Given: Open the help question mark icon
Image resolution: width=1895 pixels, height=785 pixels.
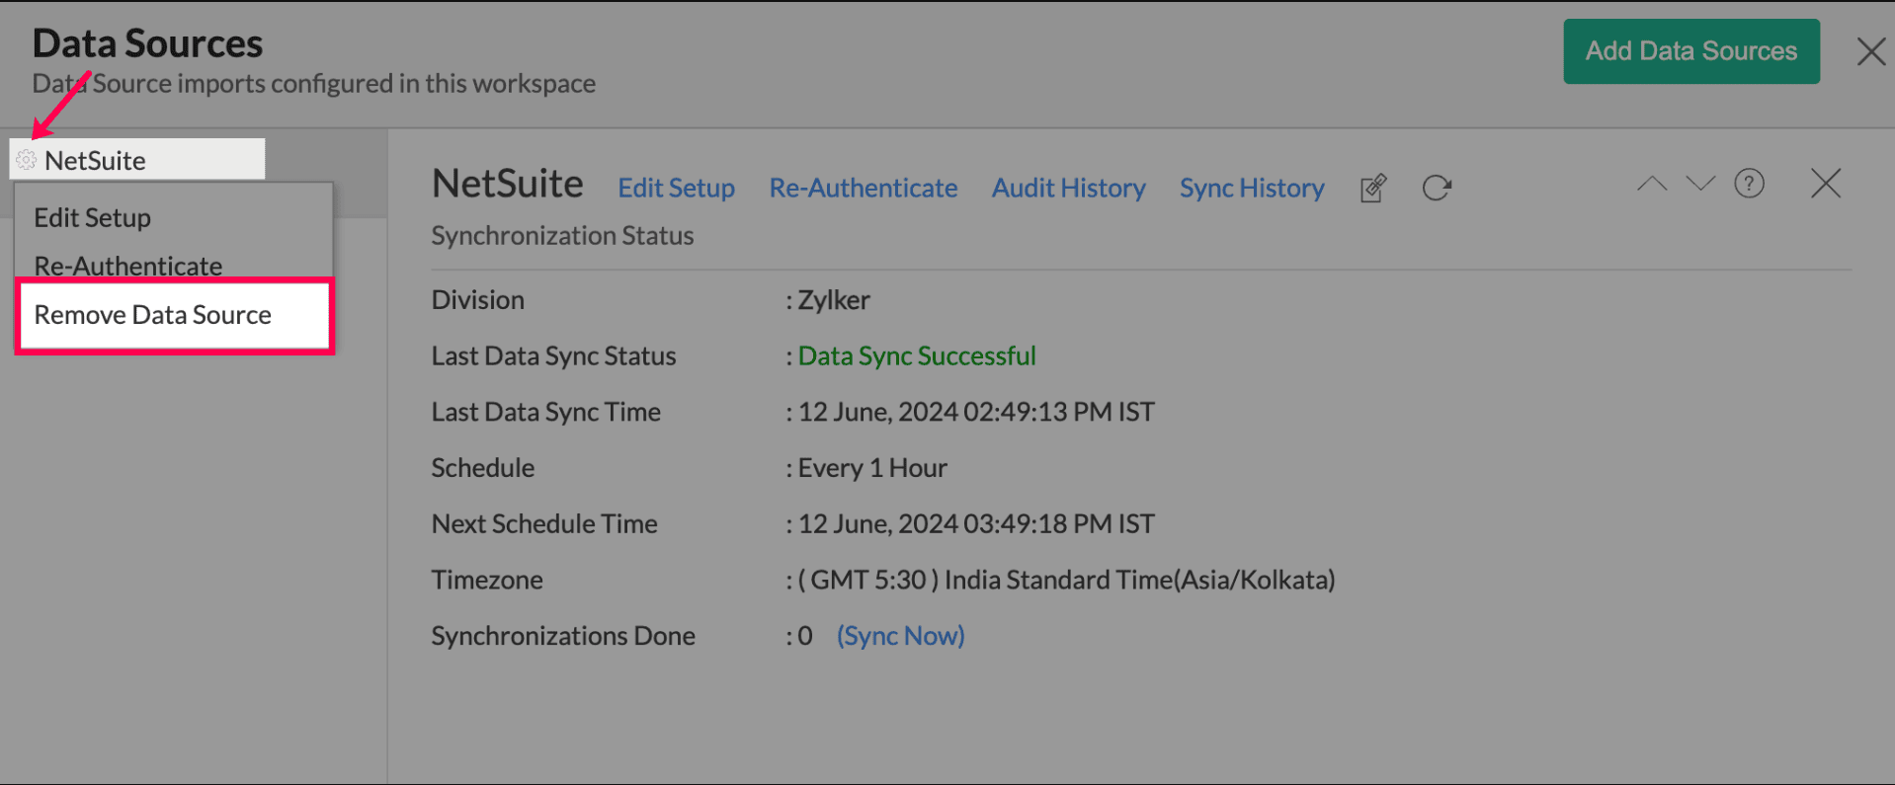Looking at the screenshot, I should [x=1749, y=184].
